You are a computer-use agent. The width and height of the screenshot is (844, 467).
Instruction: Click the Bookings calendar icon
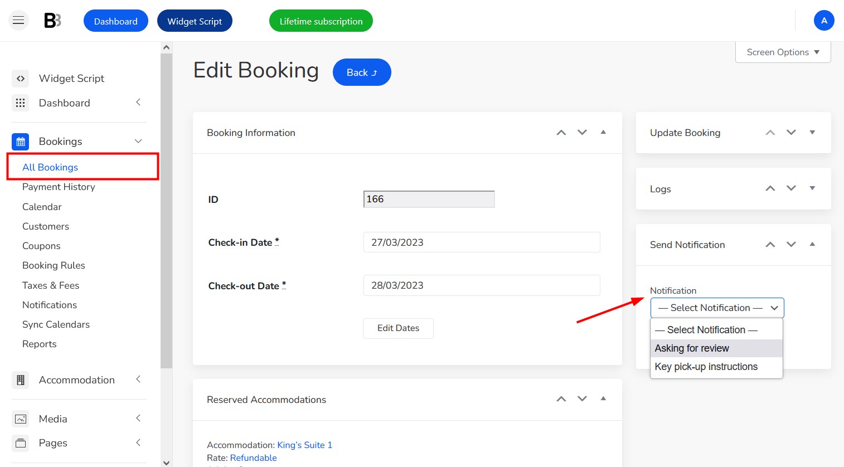click(x=21, y=142)
